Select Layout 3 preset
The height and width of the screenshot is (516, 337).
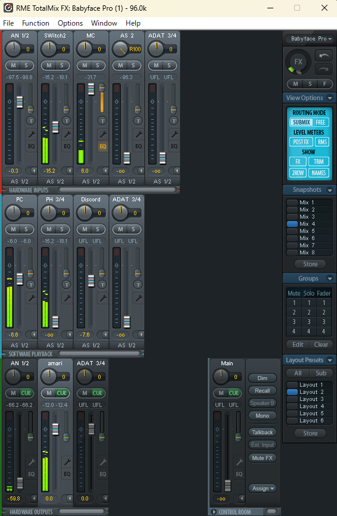point(310,399)
